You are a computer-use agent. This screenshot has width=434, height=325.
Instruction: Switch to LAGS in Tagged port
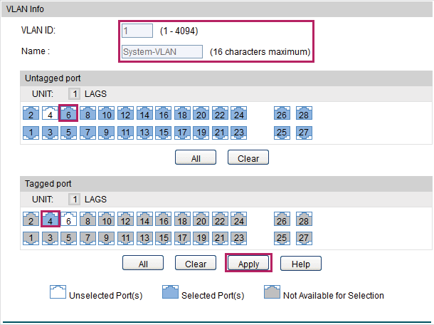click(95, 200)
